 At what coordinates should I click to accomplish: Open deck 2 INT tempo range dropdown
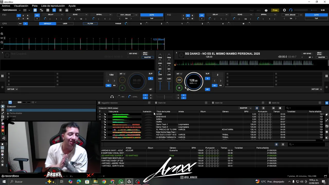coord(179,74)
